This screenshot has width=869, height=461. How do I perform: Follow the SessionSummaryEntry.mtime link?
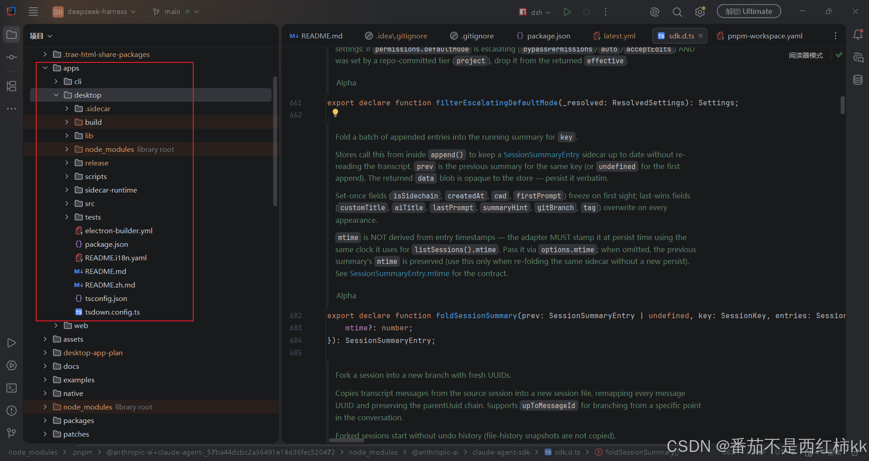(x=400, y=273)
